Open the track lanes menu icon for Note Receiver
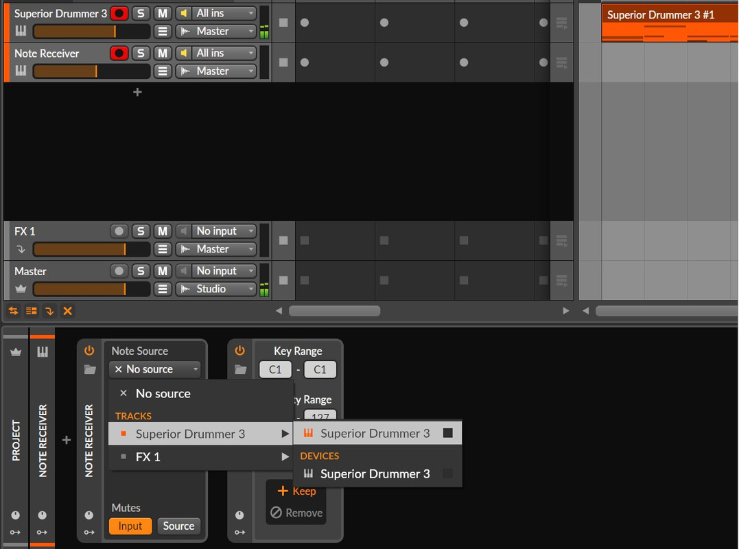739x549 pixels. pos(163,71)
